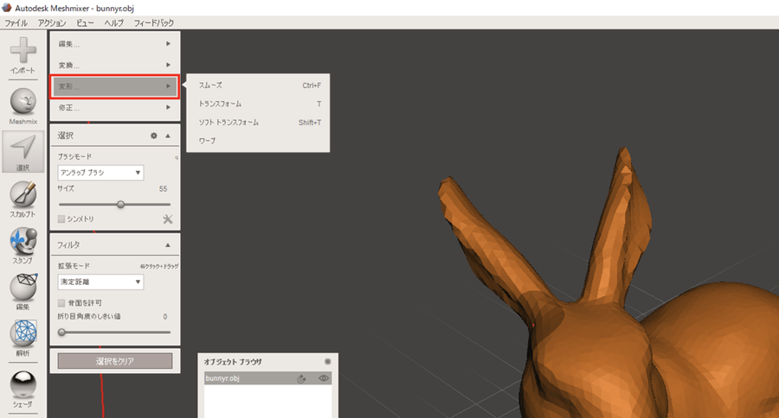Open the View (ビュー) menu
The height and width of the screenshot is (418, 779).
click(x=85, y=22)
